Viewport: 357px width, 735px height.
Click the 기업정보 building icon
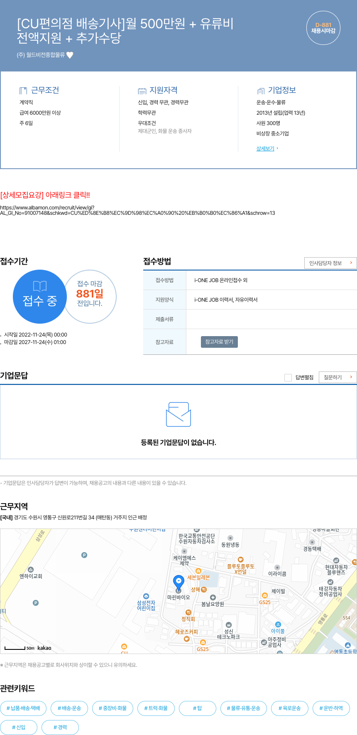261,91
